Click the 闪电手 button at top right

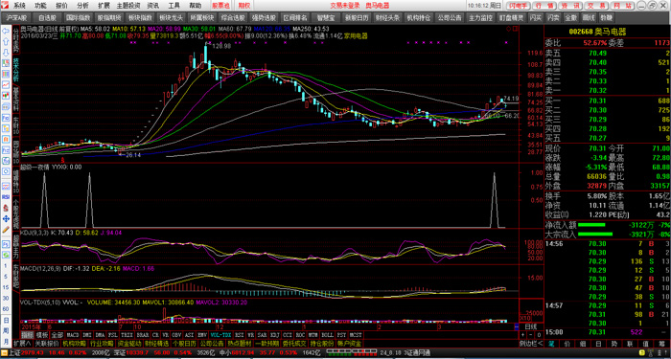pyautogui.click(x=520, y=6)
